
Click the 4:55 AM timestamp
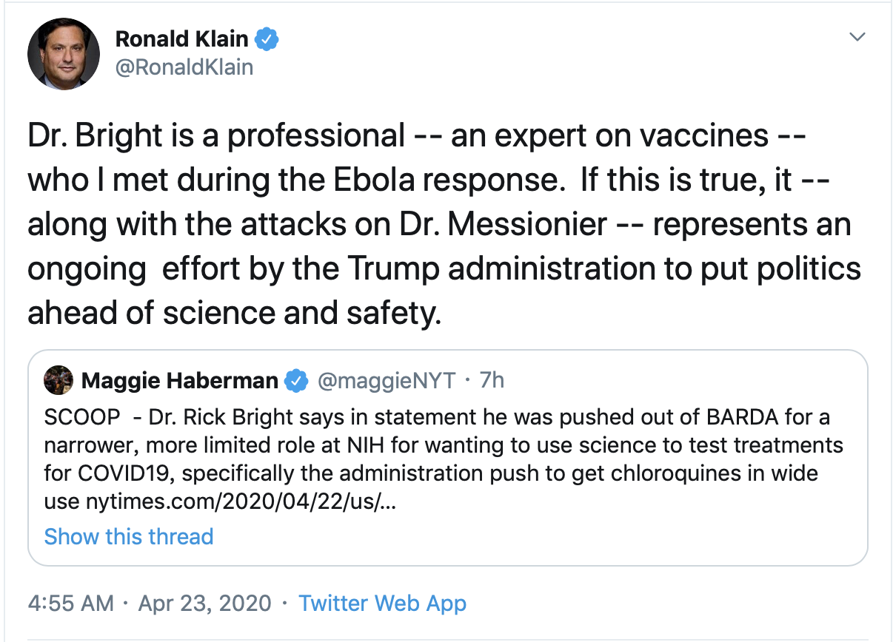click(70, 603)
